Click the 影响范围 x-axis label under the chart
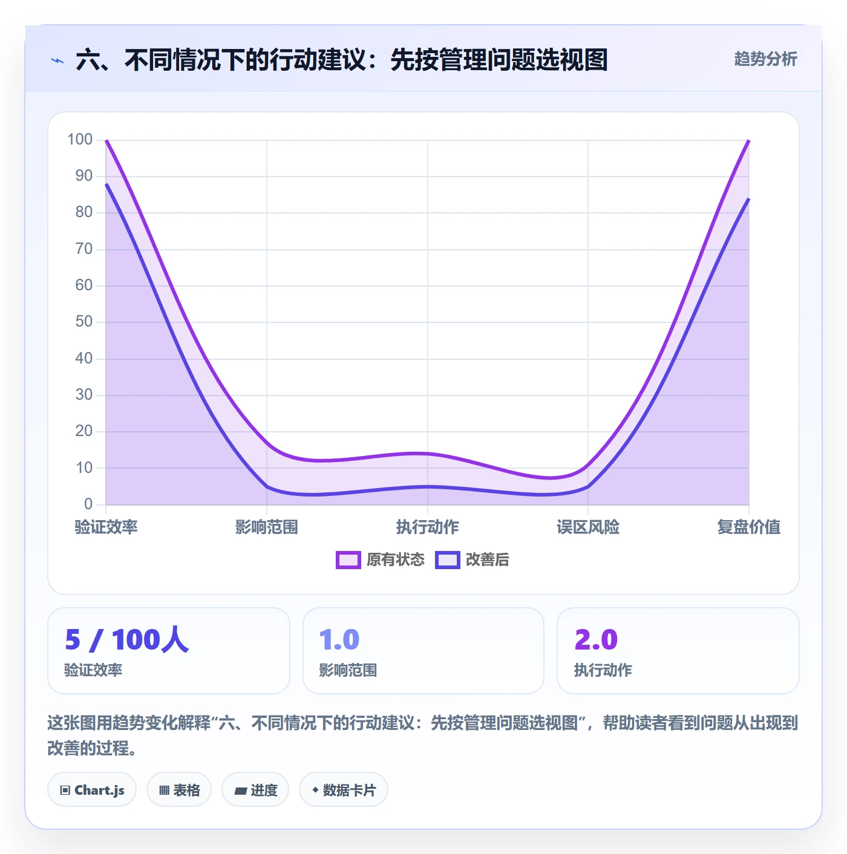The image size is (847, 854). [x=267, y=527]
